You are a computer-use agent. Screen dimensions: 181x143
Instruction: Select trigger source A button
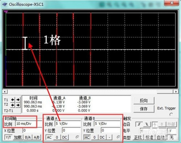(x=155, y=124)
